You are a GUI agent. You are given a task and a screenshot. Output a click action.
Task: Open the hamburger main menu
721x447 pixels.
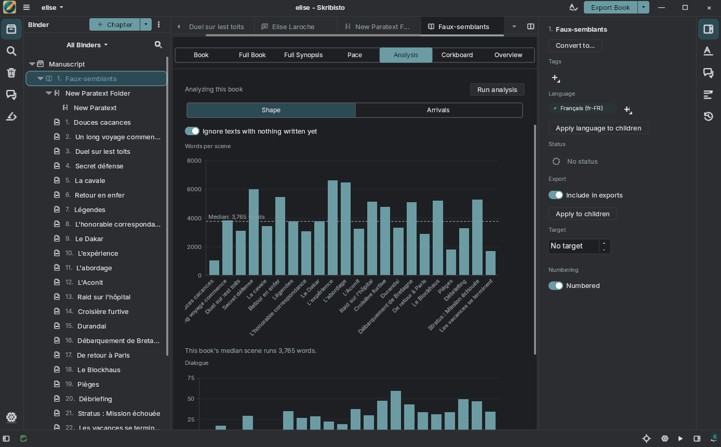point(26,7)
